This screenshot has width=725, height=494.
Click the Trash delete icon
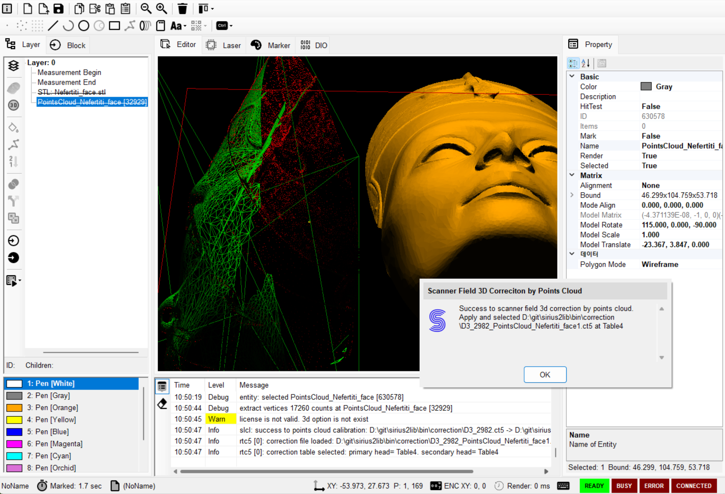[x=182, y=8]
